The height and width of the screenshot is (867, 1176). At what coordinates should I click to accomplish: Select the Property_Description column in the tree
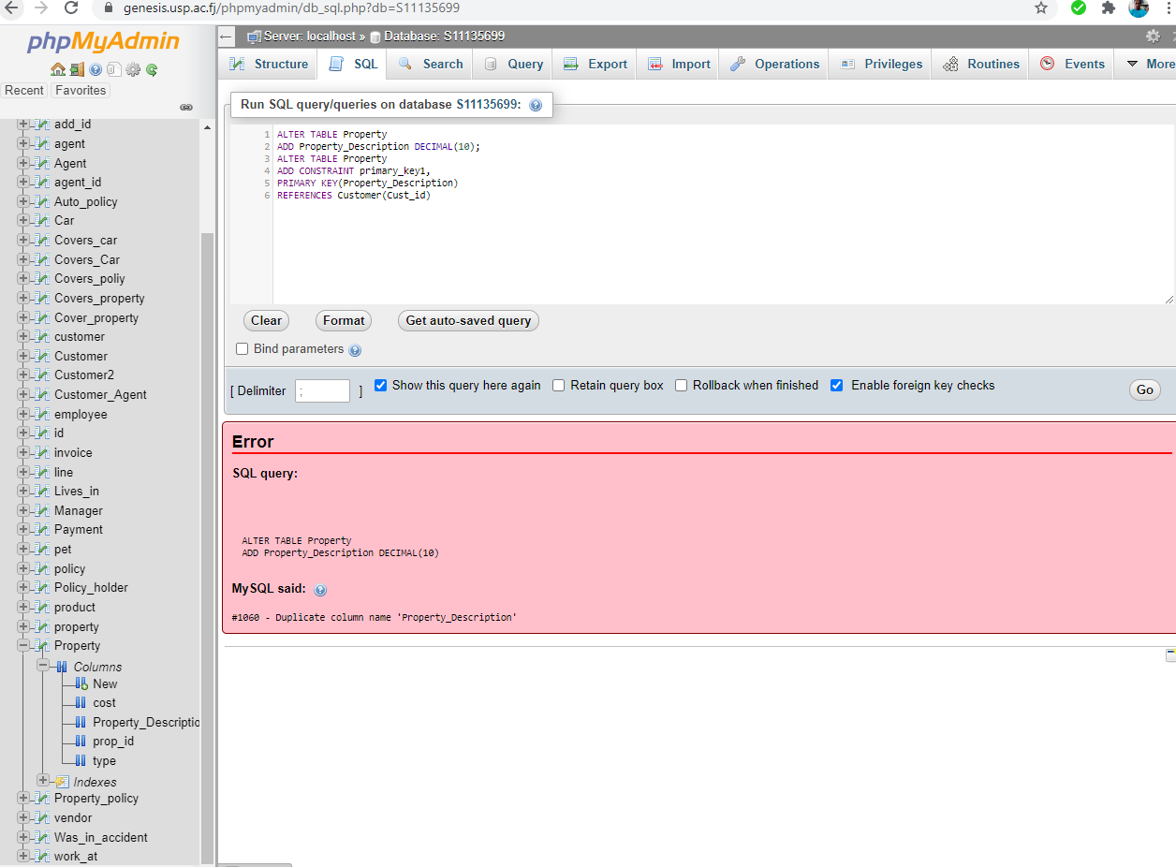[x=146, y=722]
